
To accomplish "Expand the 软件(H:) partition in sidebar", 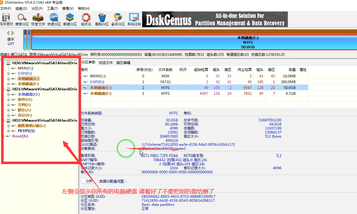I will [9, 99].
